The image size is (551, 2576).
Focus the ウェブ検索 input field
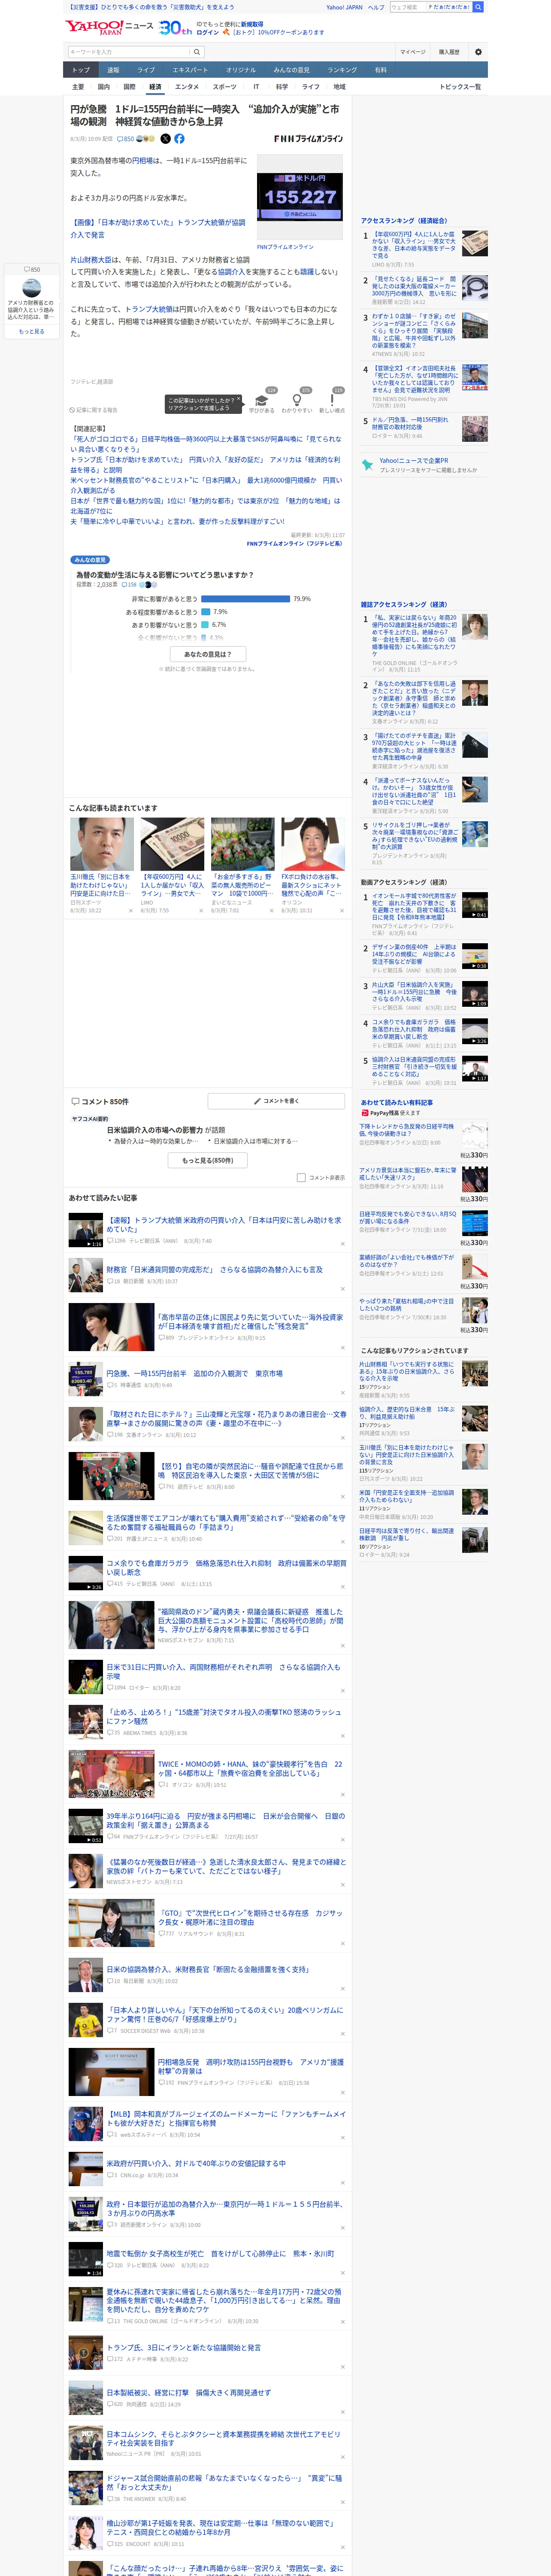408,7
